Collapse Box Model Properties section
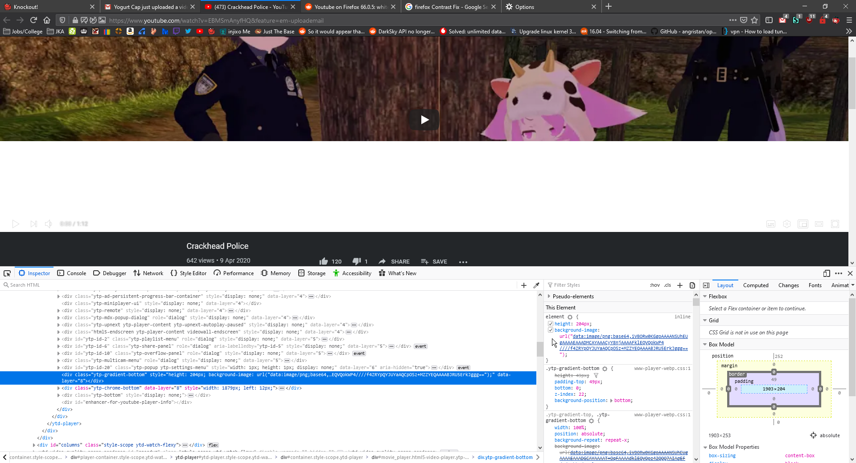The image size is (856, 463). (x=705, y=447)
